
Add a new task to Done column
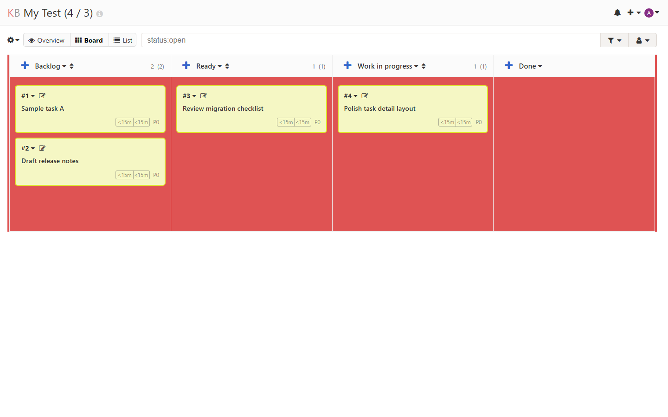(x=509, y=66)
